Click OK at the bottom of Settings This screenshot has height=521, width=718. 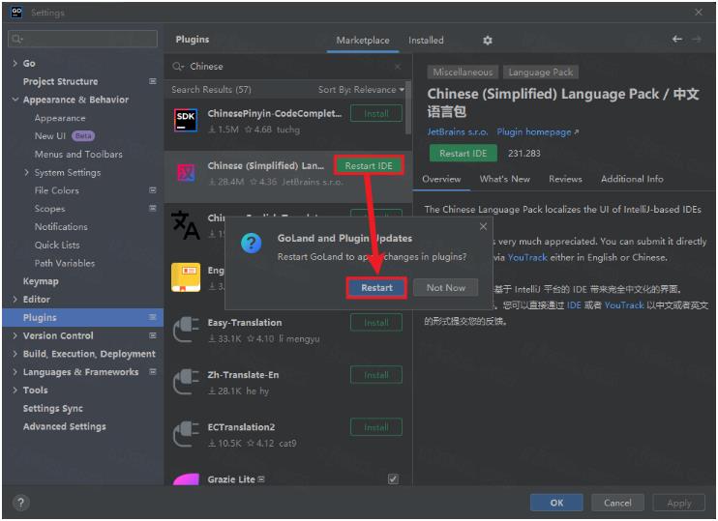556,503
